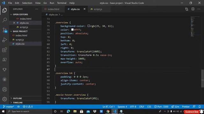Open Run and Debug view
204x114 pixels.
coord(4,40)
